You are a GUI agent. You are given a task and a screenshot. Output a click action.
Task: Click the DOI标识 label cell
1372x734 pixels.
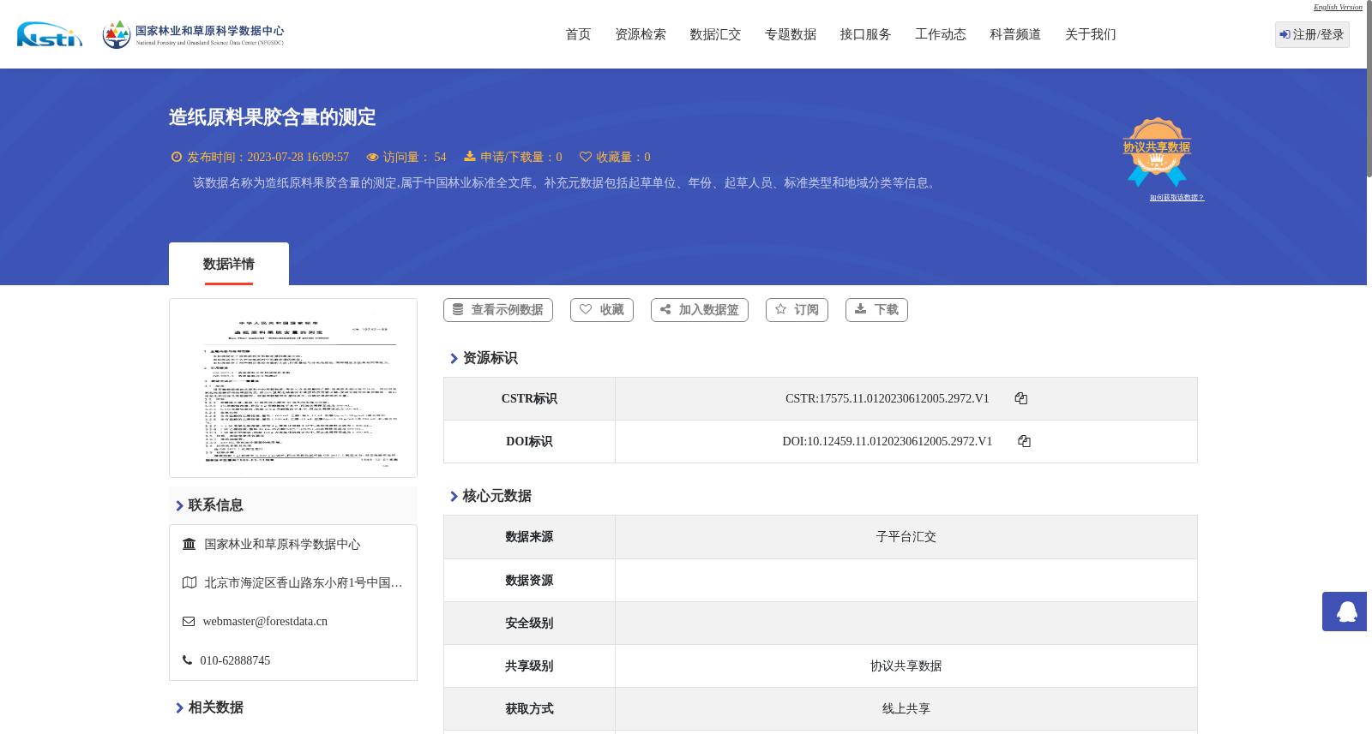pyautogui.click(x=529, y=441)
